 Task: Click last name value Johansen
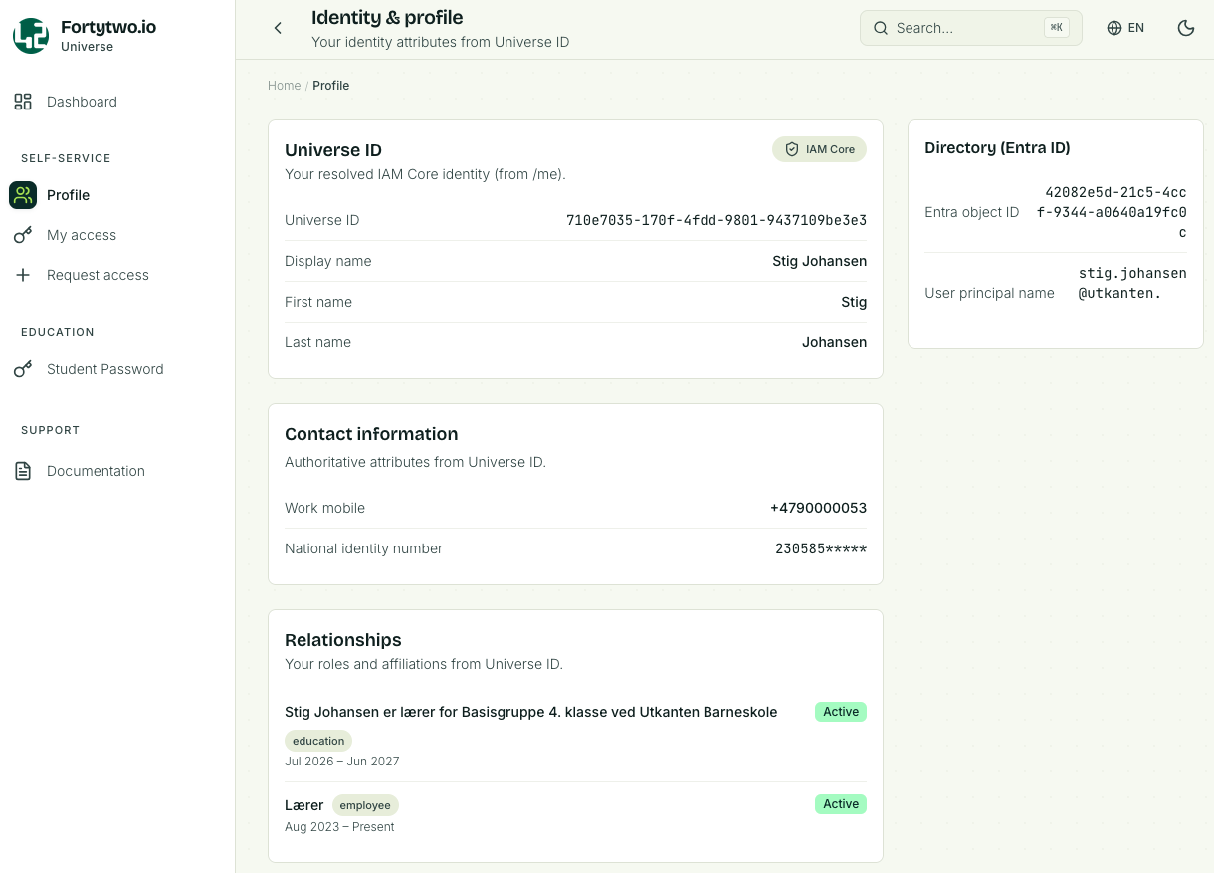(834, 342)
